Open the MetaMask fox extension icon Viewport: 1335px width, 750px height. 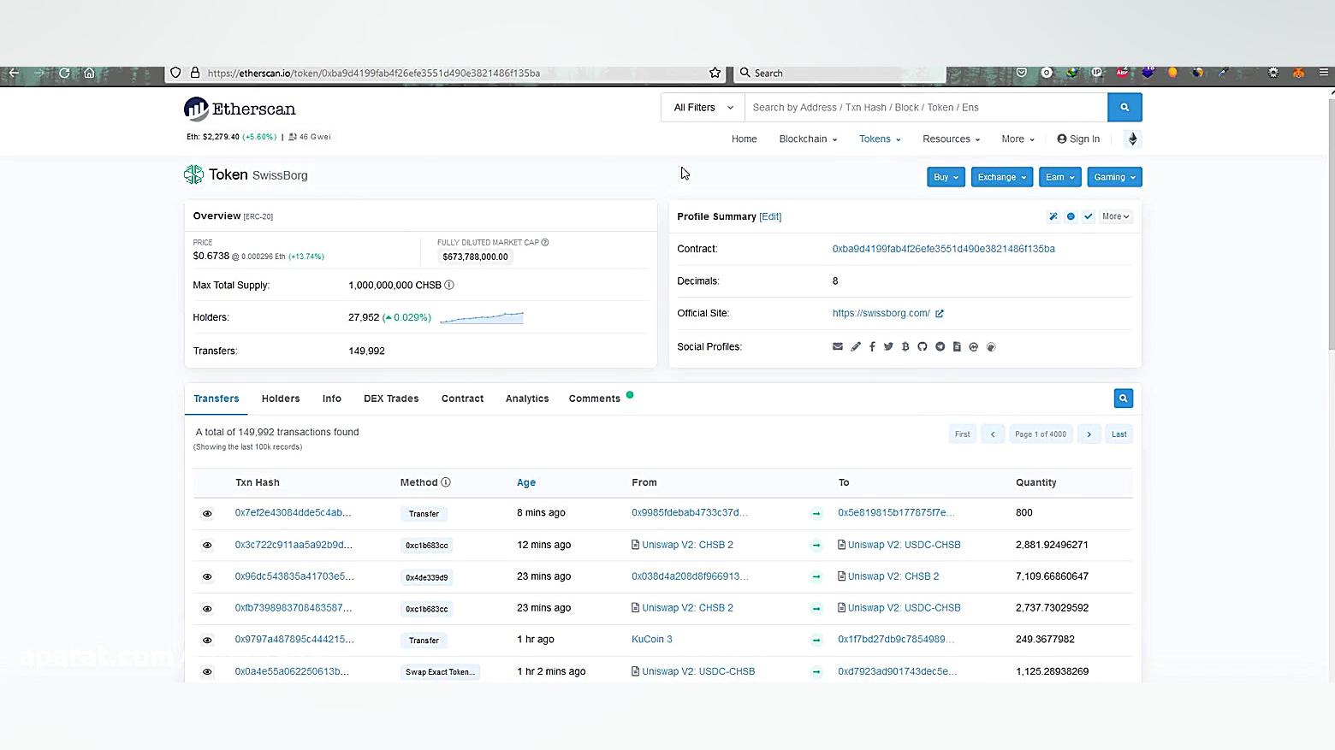tap(1298, 73)
